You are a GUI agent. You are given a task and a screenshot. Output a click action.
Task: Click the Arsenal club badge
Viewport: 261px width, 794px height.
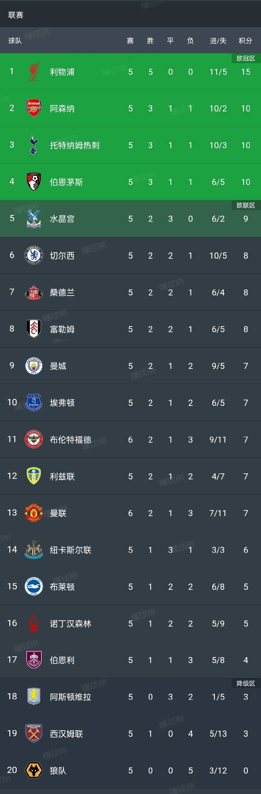pos(34,108)
